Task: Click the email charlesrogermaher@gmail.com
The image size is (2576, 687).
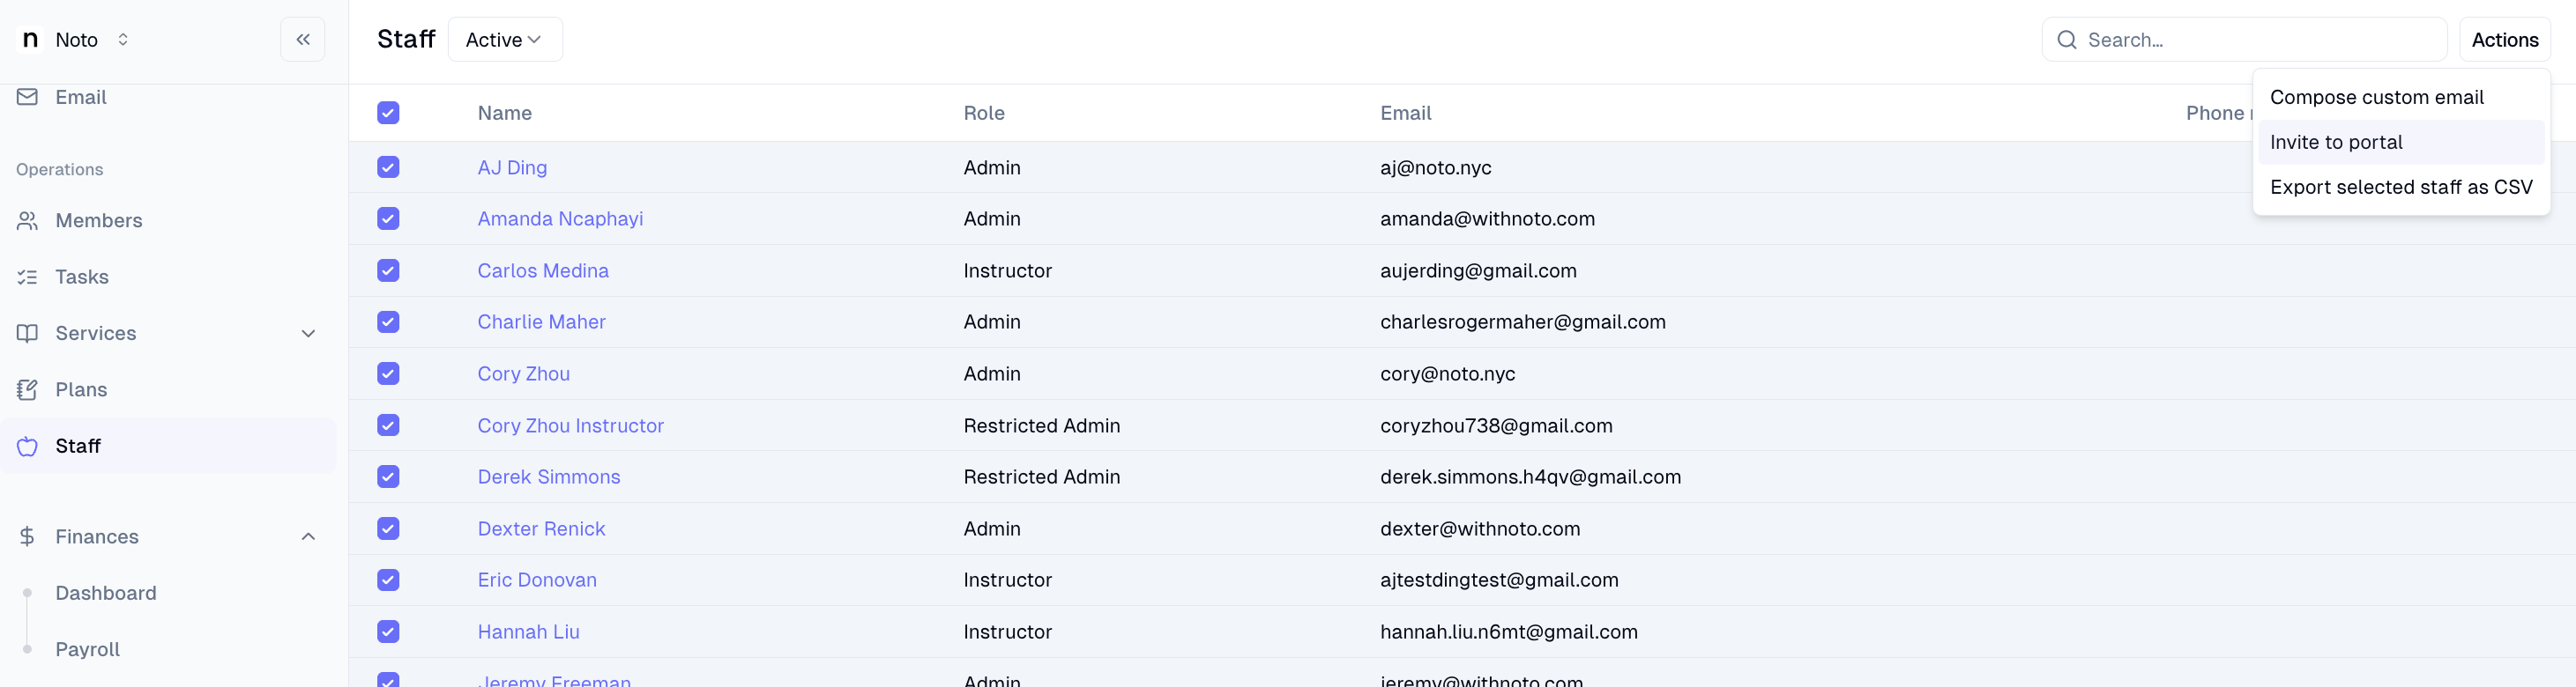Action: [x=1522, y=321]
